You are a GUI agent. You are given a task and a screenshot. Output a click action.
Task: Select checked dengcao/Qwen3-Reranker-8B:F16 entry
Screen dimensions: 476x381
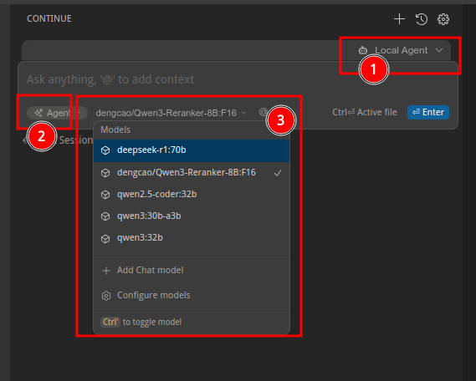[192, 172]
